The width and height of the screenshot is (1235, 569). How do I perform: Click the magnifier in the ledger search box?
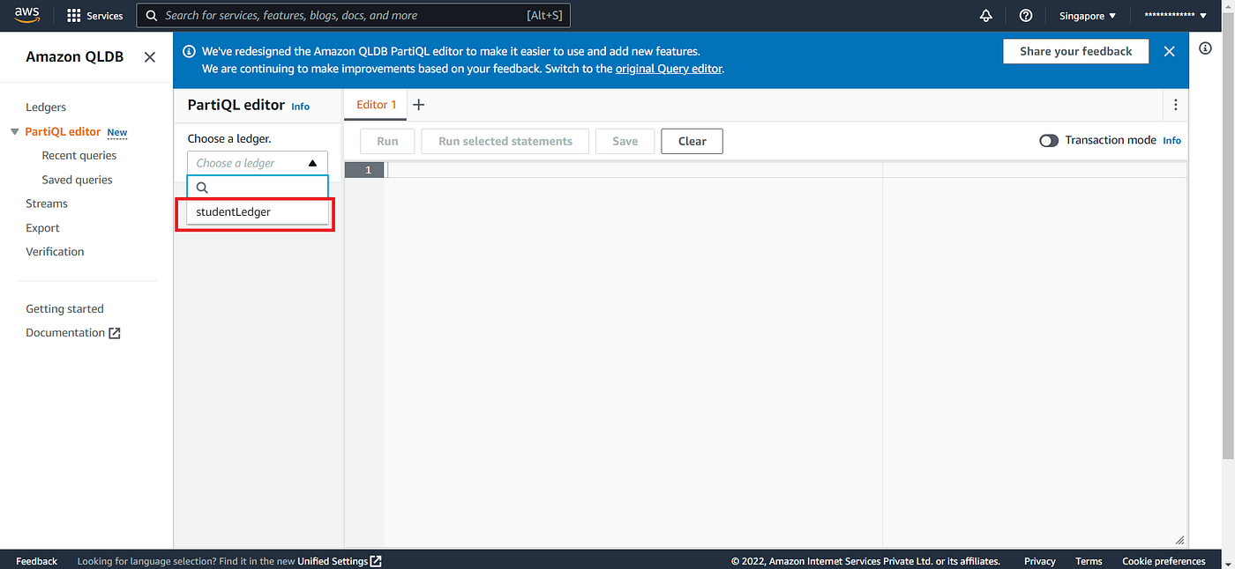202,187
